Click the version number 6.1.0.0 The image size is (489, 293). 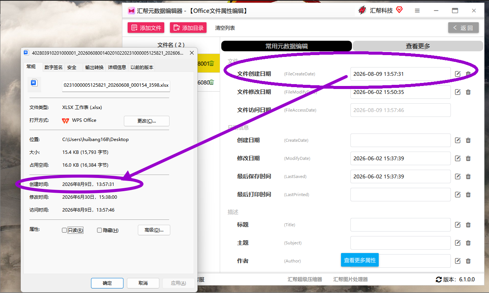[x=467, y=279]
